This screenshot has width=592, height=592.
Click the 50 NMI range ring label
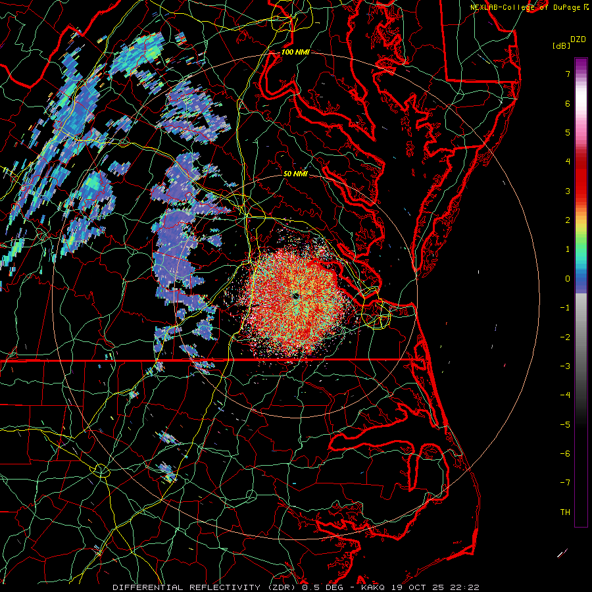click(295, 174)
